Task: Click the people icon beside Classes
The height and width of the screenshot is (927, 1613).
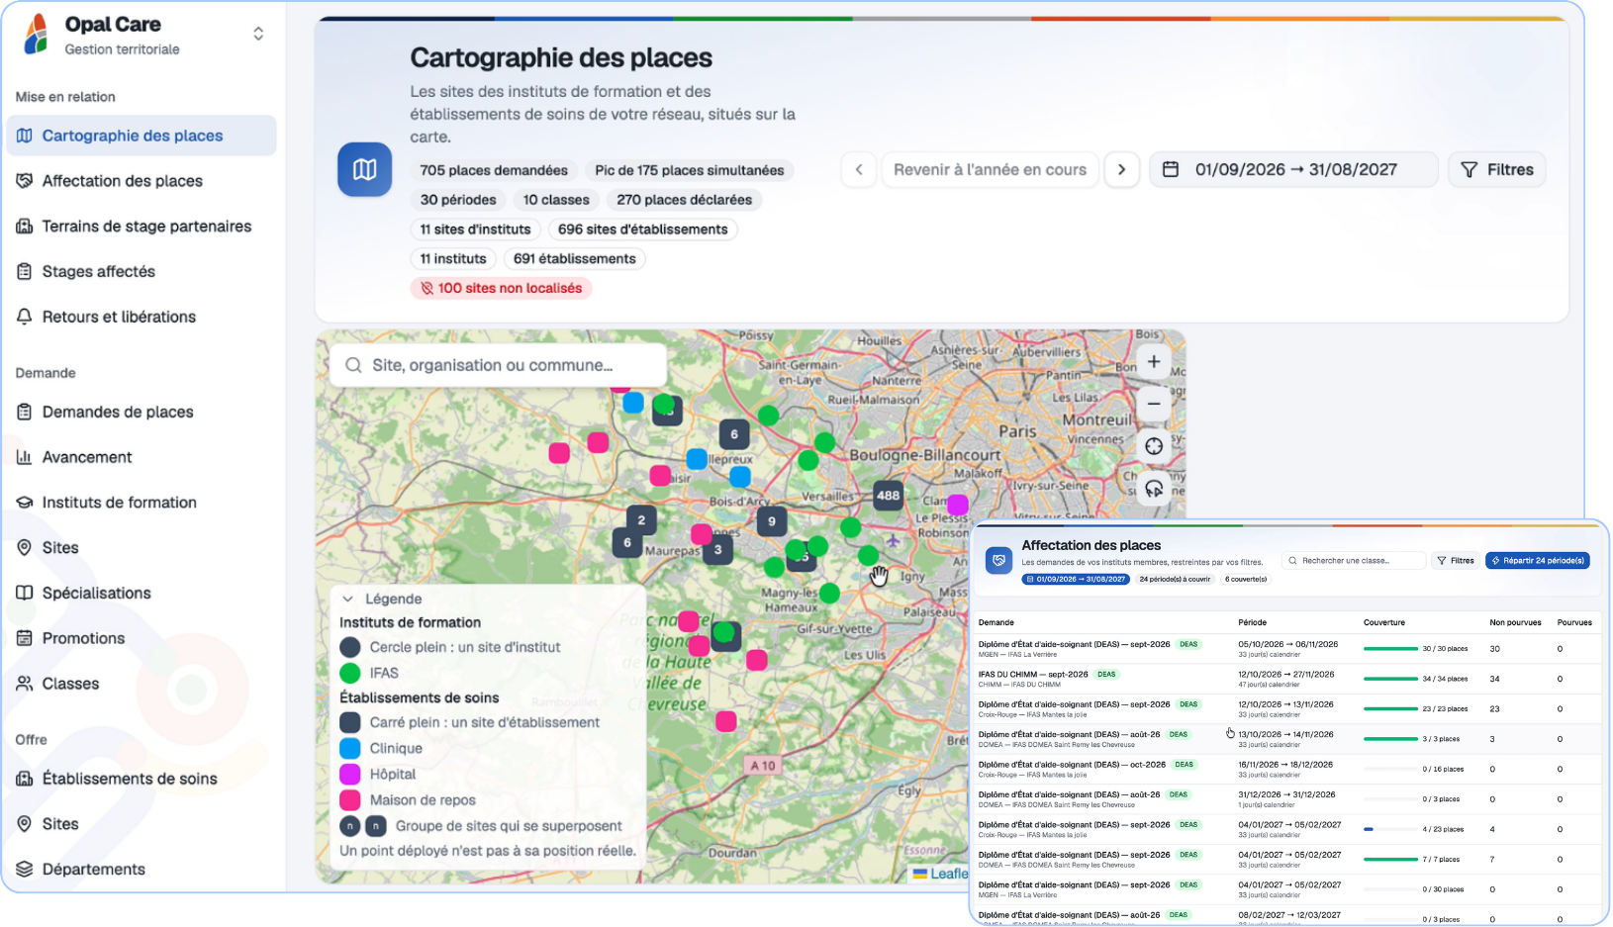Action: pos(25,684)
